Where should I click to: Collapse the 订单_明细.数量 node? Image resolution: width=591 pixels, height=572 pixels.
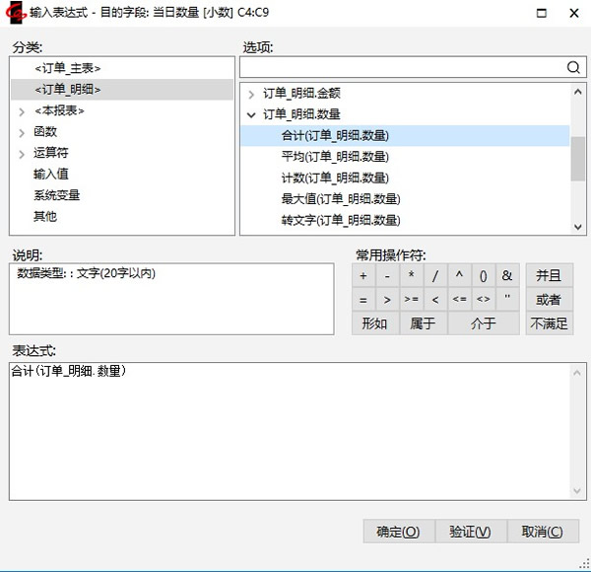[251, 114]
